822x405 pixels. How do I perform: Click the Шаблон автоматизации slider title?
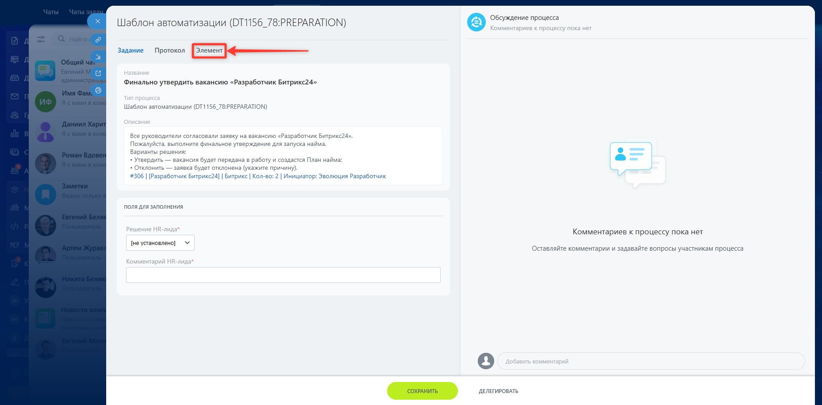click(231, 23)
